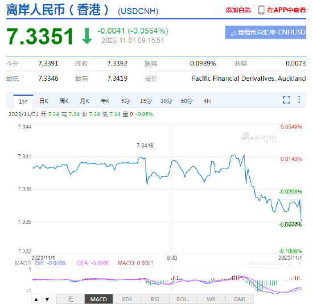Click the DEA: -0.0006 readout
Image resolution: width=313 pixels, height=304 pixels.
point(93,263)
